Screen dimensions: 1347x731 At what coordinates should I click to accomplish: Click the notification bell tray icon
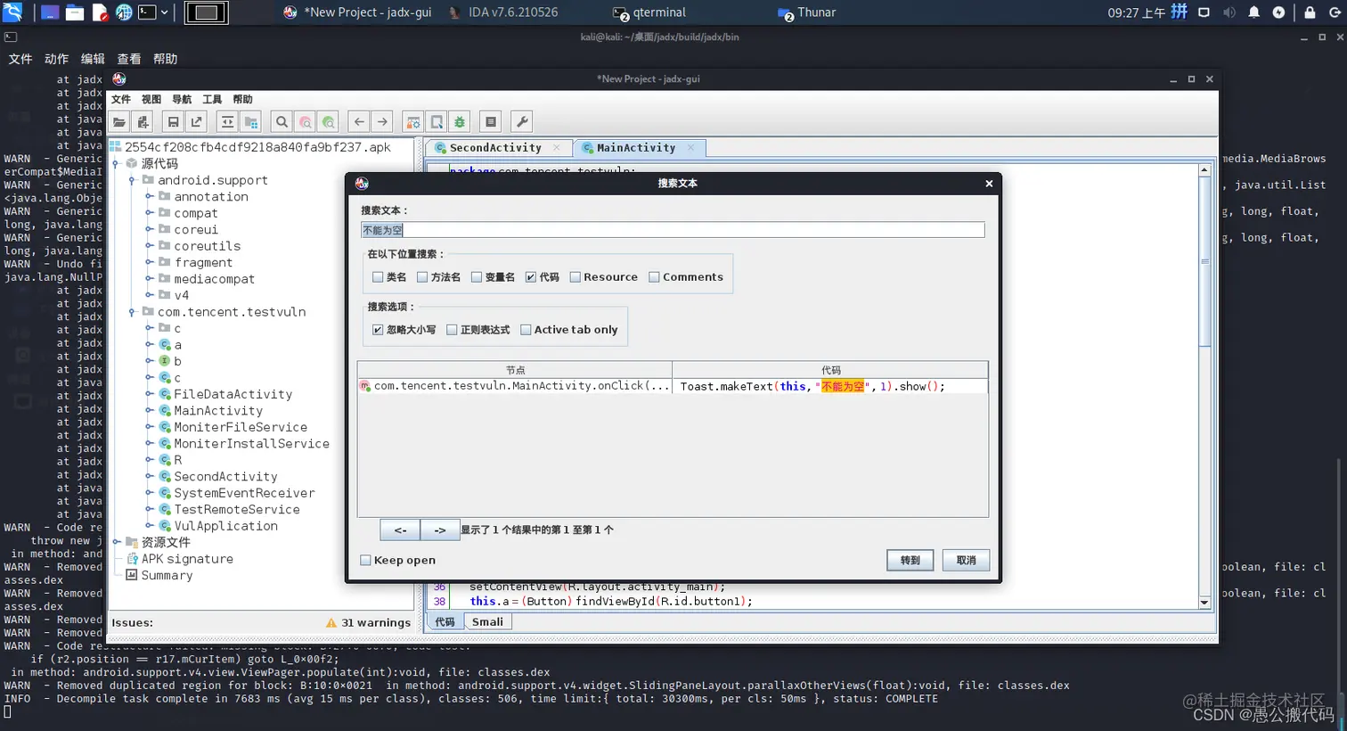click(1253, 12)
